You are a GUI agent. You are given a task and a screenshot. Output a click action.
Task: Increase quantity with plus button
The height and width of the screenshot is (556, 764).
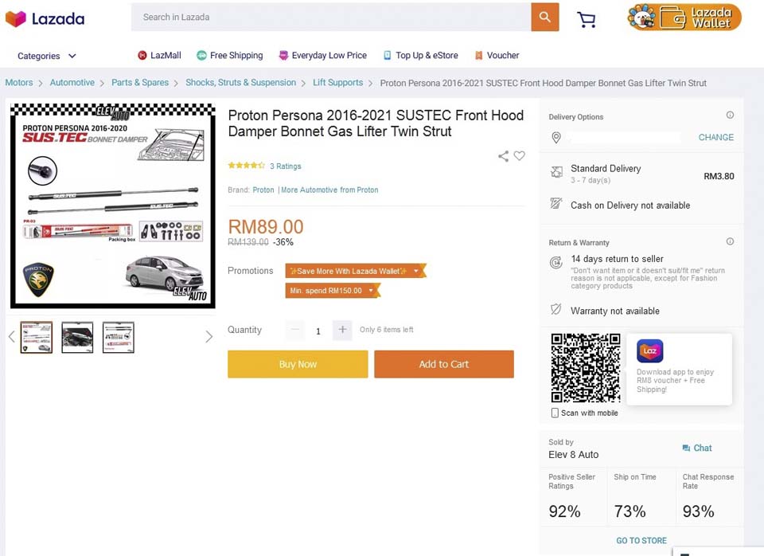point(342,330)
